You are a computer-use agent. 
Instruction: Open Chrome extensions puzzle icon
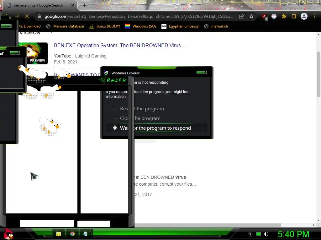pos(284,16)
